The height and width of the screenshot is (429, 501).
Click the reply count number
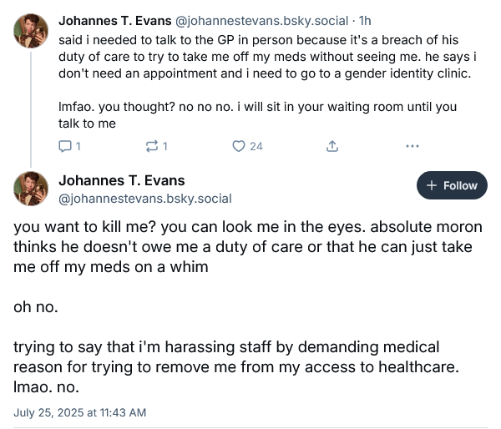(x=78, y=146)
